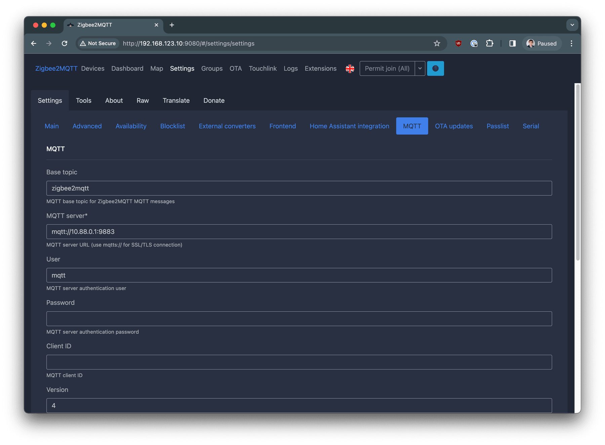Open the uBlock Origin extension icon
Image resolution: width=605 pixels, height=445 pixels.
coord(458,43)
